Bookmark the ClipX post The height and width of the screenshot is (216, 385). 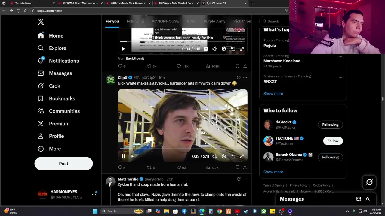(x=237, y=167)
